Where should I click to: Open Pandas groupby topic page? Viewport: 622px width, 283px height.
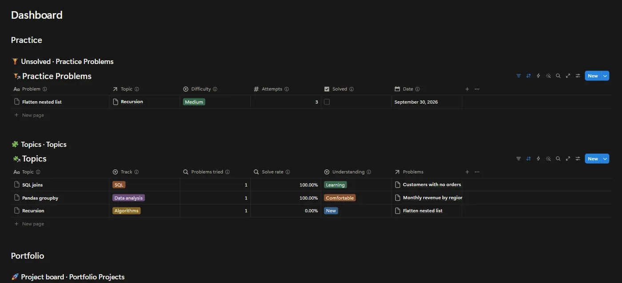(x=40, y=198)
